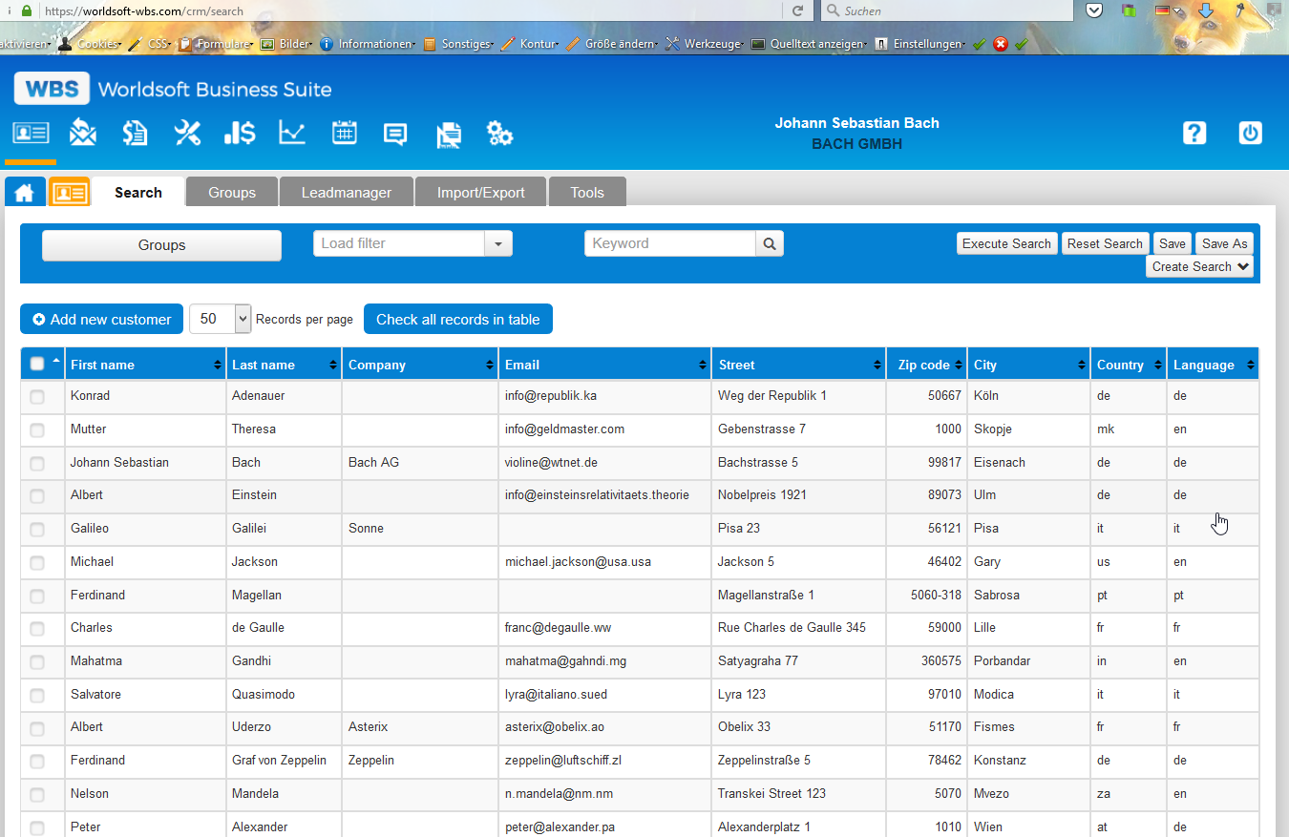Check the box for Mahatma Gandhi
This screenshot has height=837, width=1289.
(37, 662)
